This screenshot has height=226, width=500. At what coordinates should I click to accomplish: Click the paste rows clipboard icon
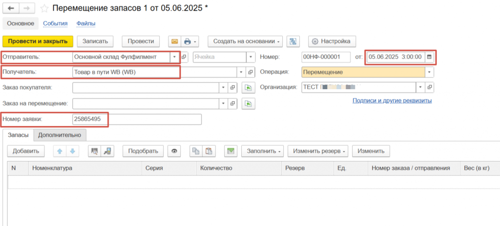(x=208, y=151)
